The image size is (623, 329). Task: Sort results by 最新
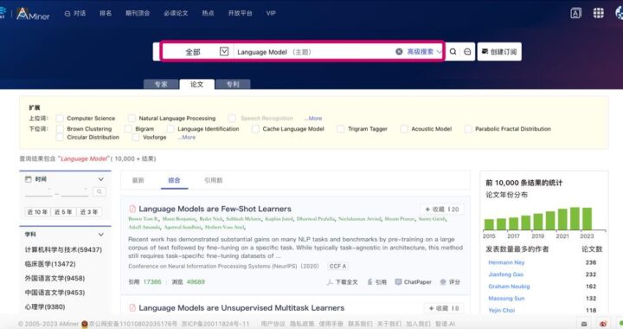pos(138,180)
